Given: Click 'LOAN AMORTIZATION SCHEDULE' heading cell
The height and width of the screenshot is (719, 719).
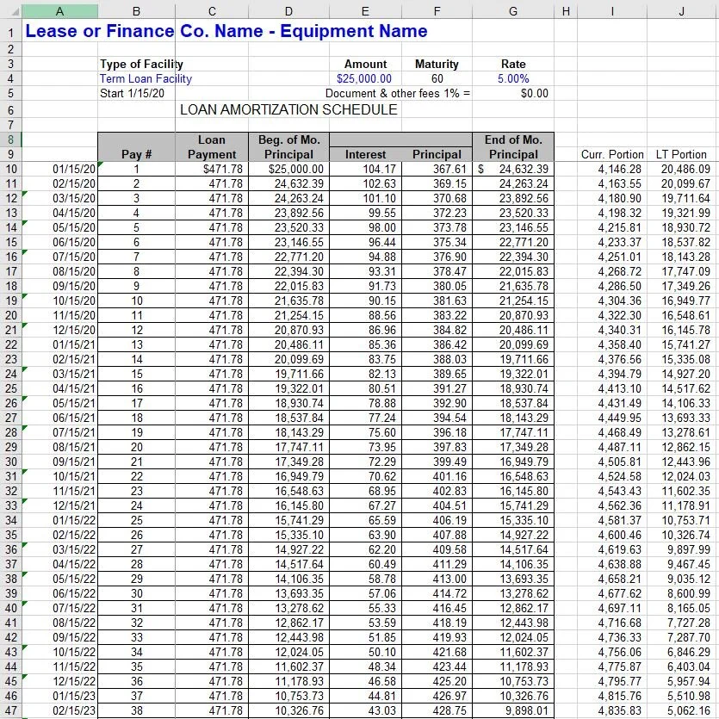Looking at the screenshot, I should pyautogui.click(x=288, y=109).
